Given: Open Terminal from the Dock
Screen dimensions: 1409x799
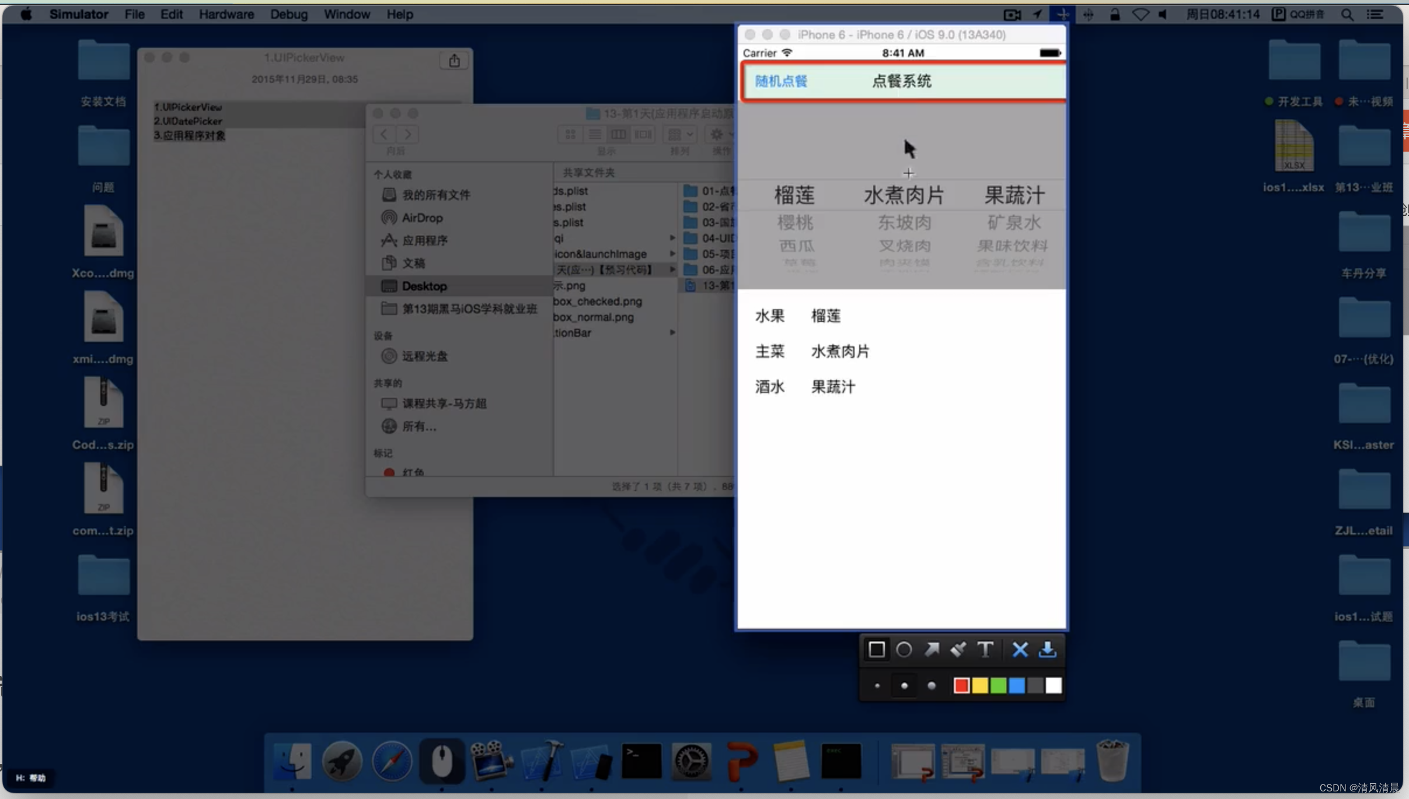Looking at the screenshot, I should (x=641, y=761).
